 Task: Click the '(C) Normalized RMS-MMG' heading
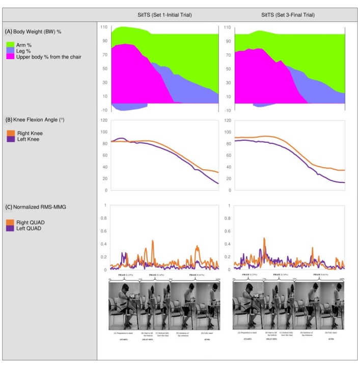[x=36, y=207]
